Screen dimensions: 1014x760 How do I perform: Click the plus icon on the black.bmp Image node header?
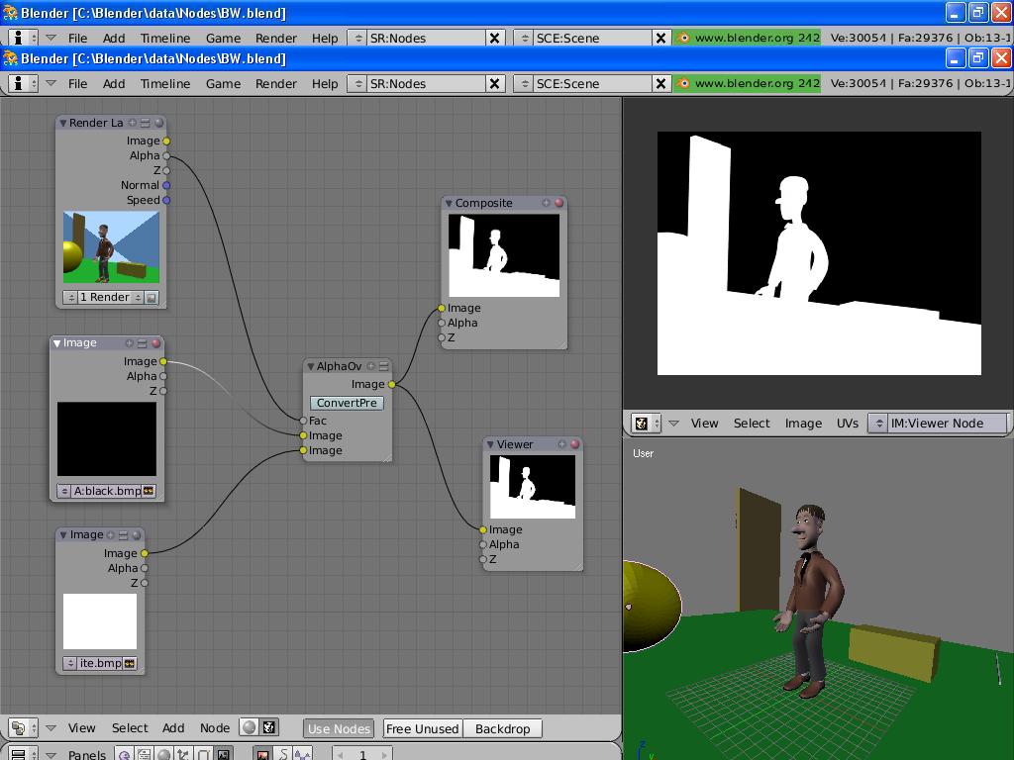click(130, 343)
